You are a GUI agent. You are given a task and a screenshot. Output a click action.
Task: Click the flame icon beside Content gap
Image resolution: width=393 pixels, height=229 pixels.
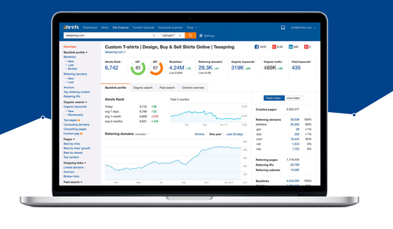point(81,134)
